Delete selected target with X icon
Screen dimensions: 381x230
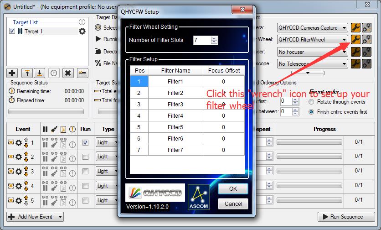68,73
